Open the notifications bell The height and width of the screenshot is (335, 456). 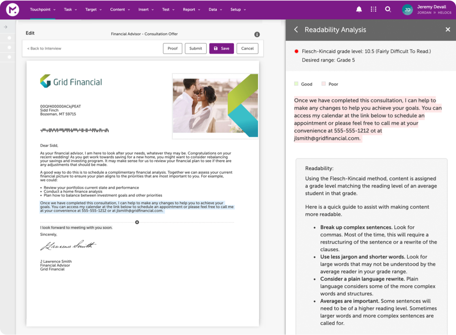(359, 9)
